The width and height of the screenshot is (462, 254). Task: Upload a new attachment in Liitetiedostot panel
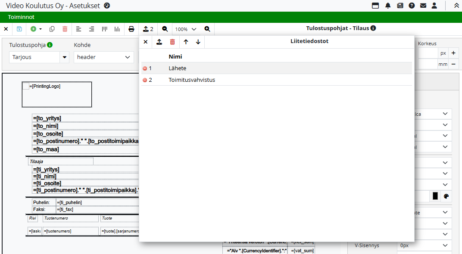159,42
